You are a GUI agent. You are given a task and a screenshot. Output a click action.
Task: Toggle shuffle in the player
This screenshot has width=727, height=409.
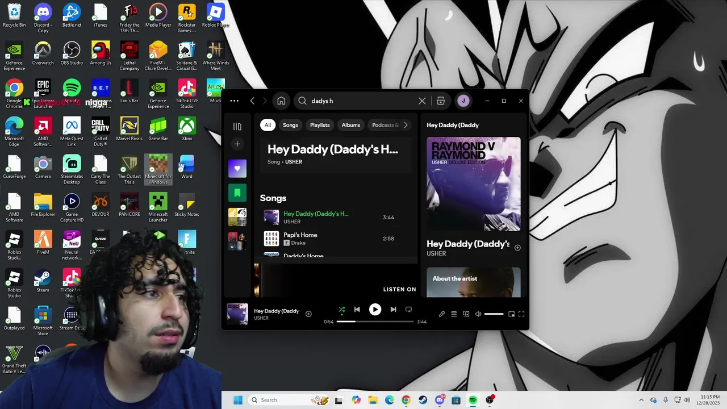(342, 310)
